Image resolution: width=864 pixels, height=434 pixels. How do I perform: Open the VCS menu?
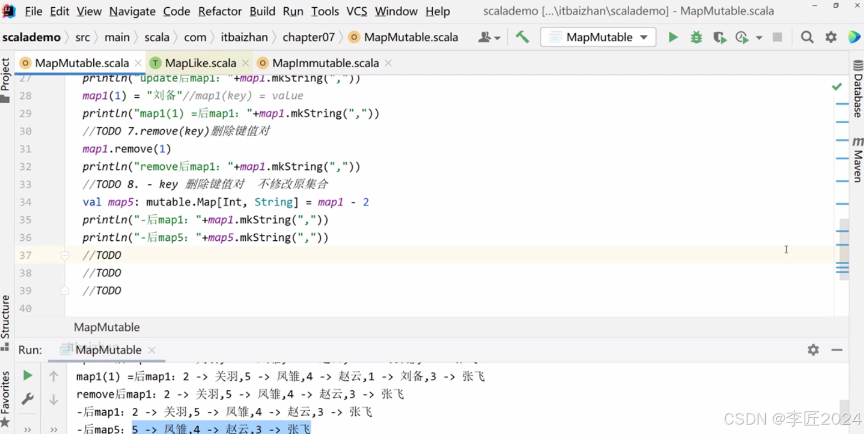coord(357,11)
